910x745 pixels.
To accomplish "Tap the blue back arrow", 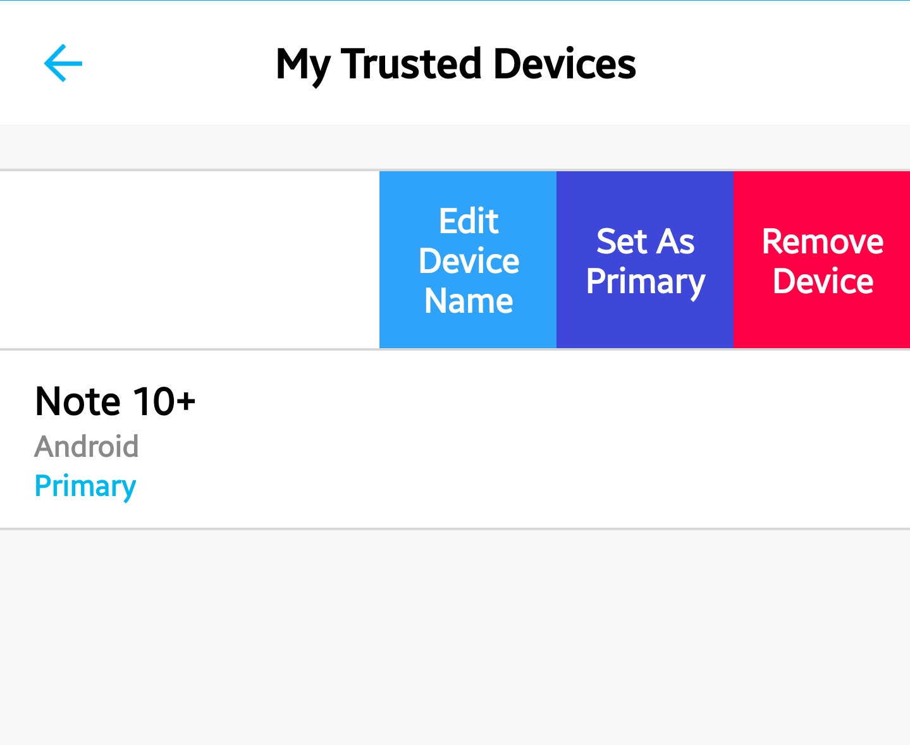I will point(63,63).
